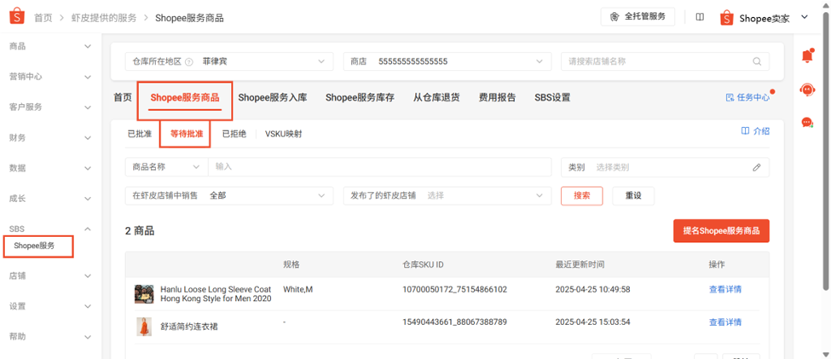
Task: Click the Shopee logo in the header
Action: 17,17
